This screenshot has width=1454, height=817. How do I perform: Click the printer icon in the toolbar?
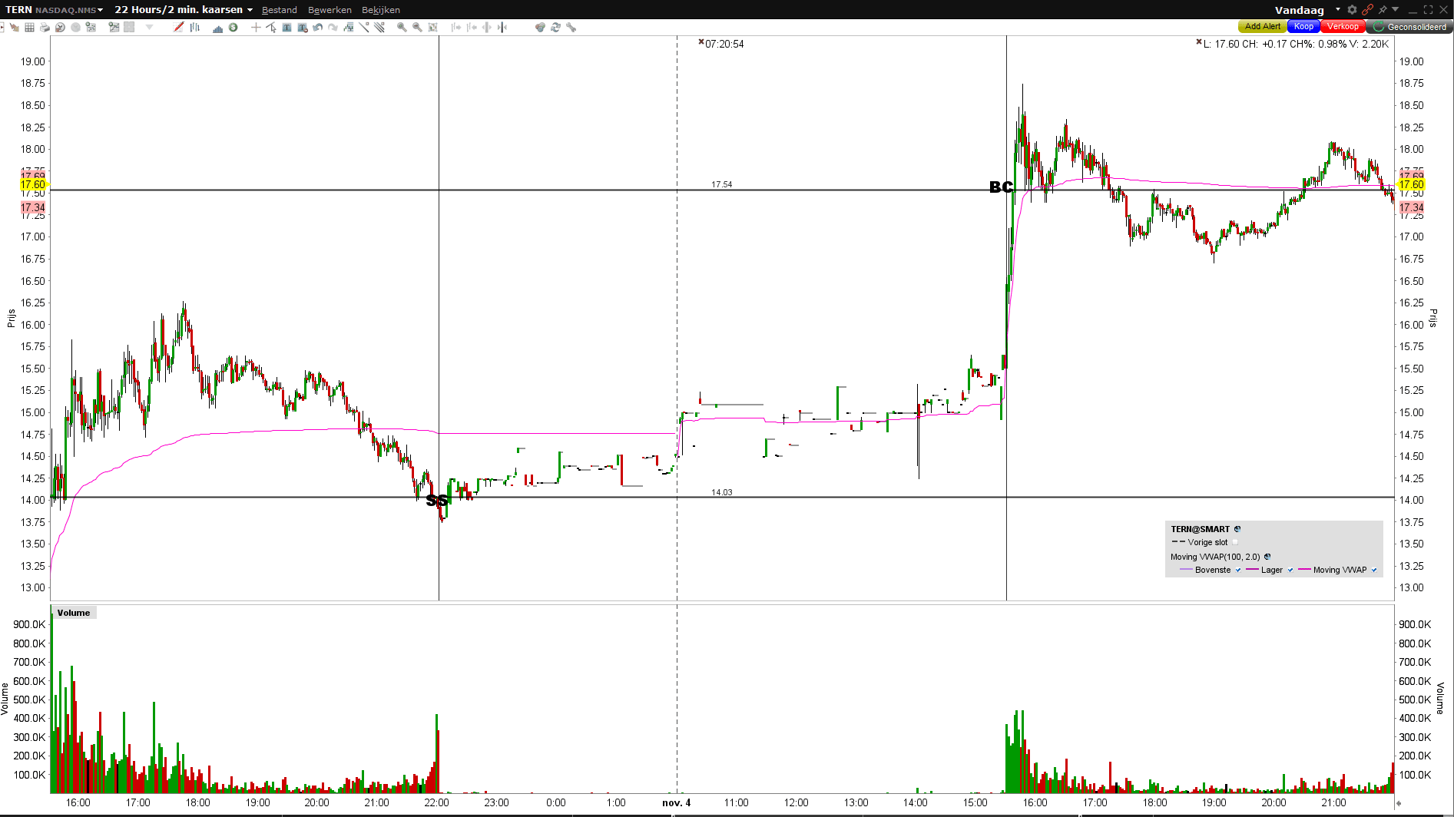(45, 28)
